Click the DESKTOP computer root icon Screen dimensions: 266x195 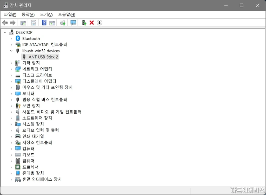pos(11,32)
